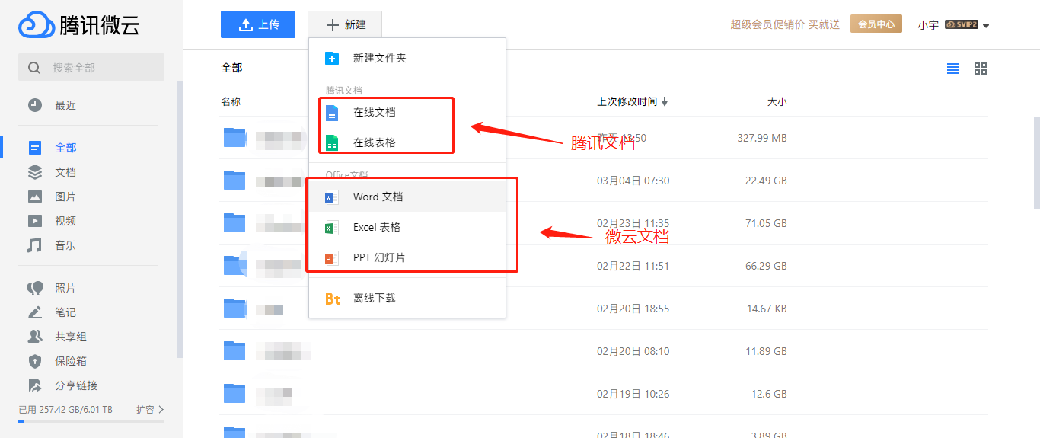This screenshot has width=1040, height=438.
Task: Focus the 搜索全部 search field
Action: [91, 68]
